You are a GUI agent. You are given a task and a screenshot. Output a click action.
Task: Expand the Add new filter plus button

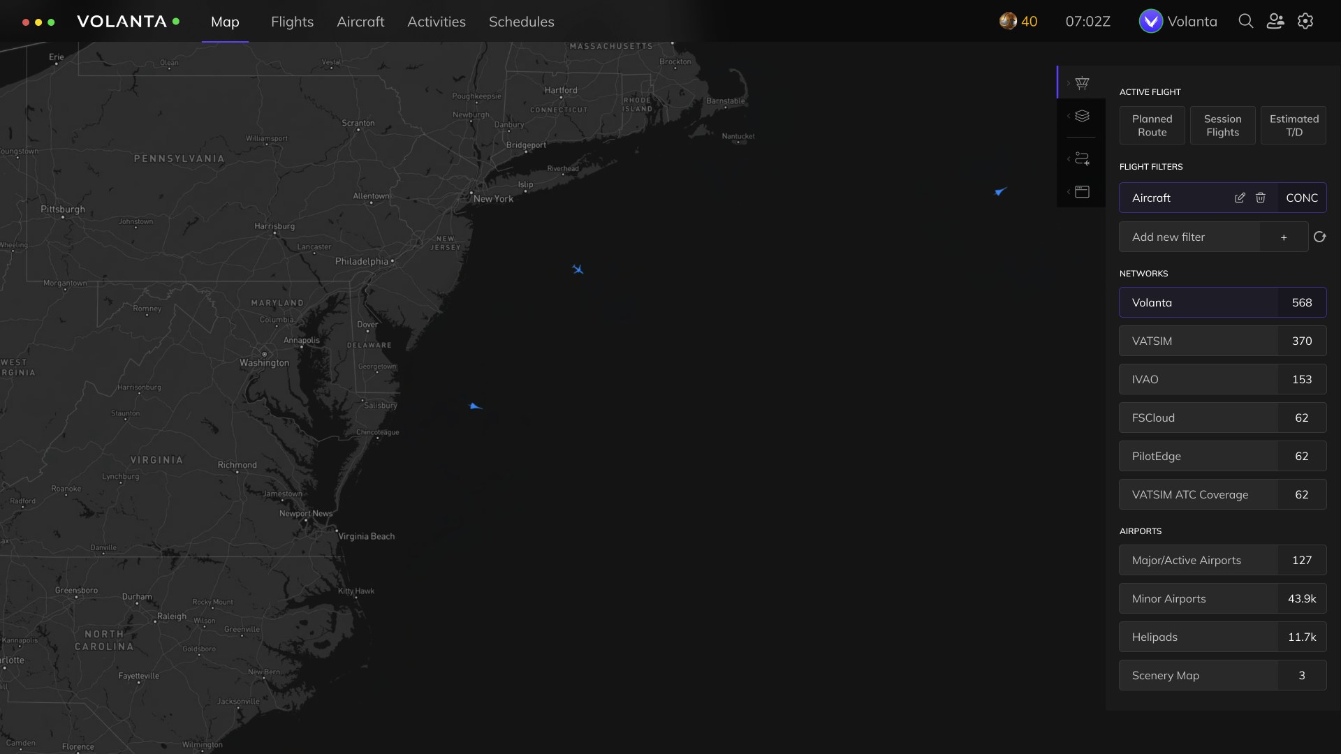[1284, 237]
